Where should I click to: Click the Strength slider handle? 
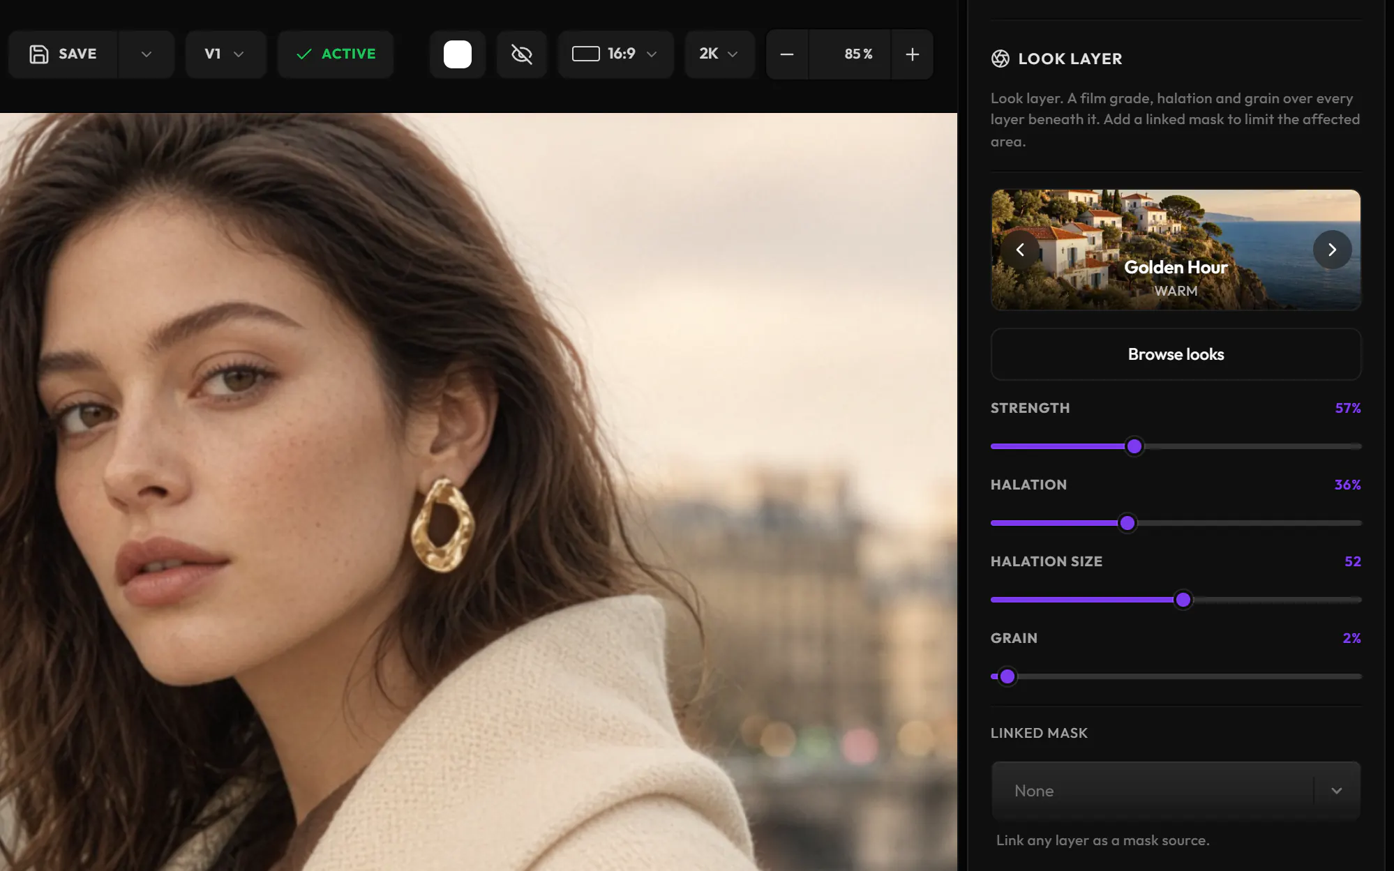pyautogui.click(x=1134, y=446)
